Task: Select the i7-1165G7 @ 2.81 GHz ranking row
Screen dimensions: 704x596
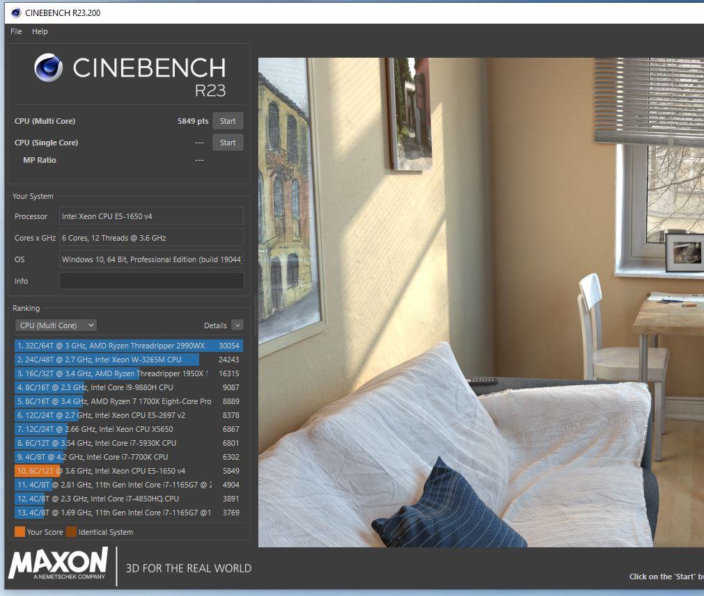Action: point(129,485)
